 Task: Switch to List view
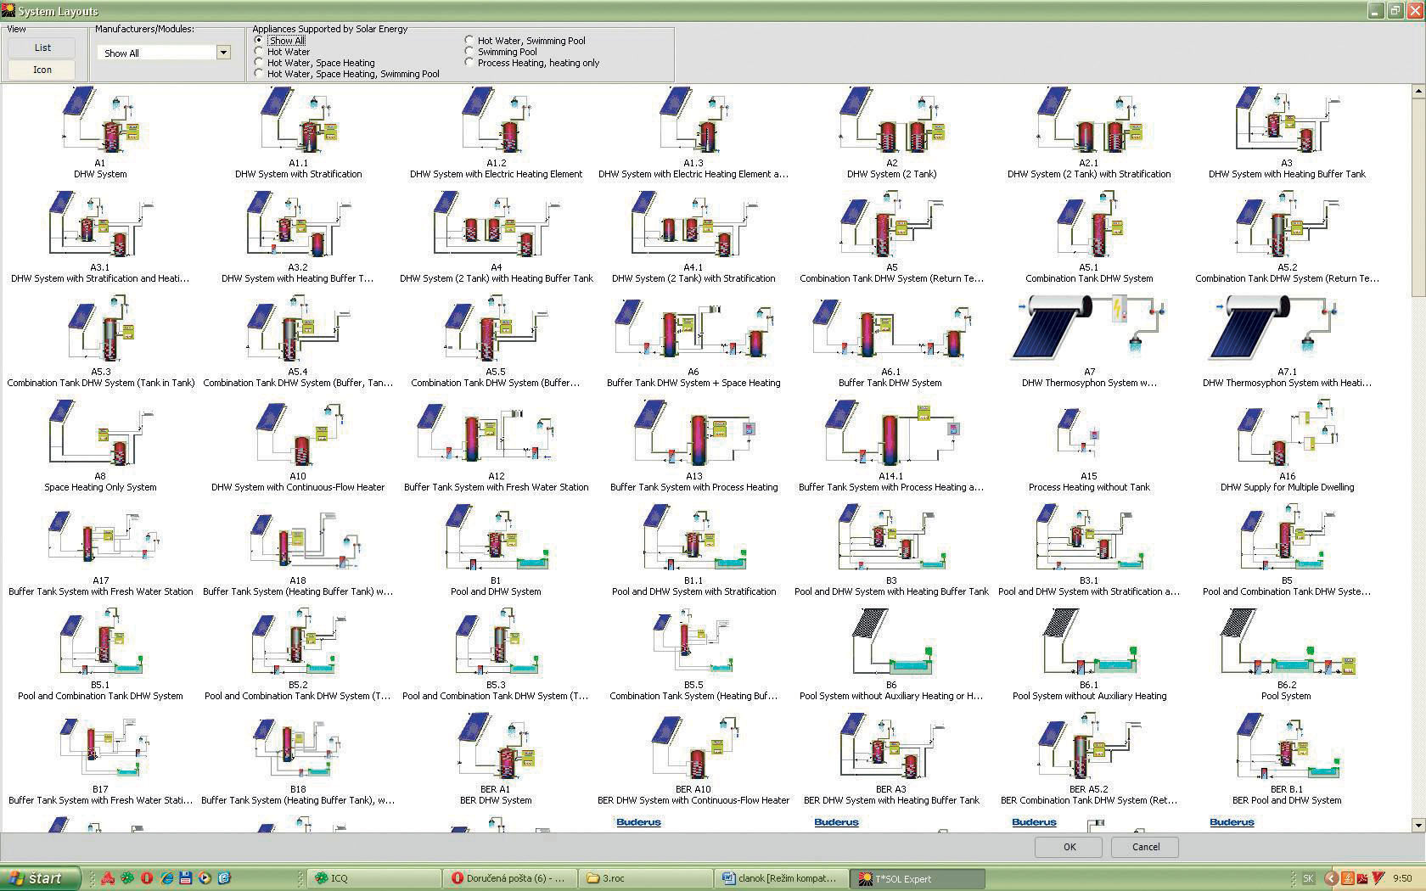[42, 48]
